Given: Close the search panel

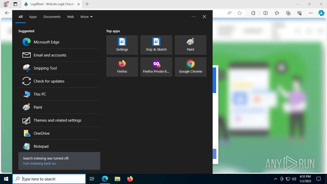Looking at the screenshot, I should 204,17.
